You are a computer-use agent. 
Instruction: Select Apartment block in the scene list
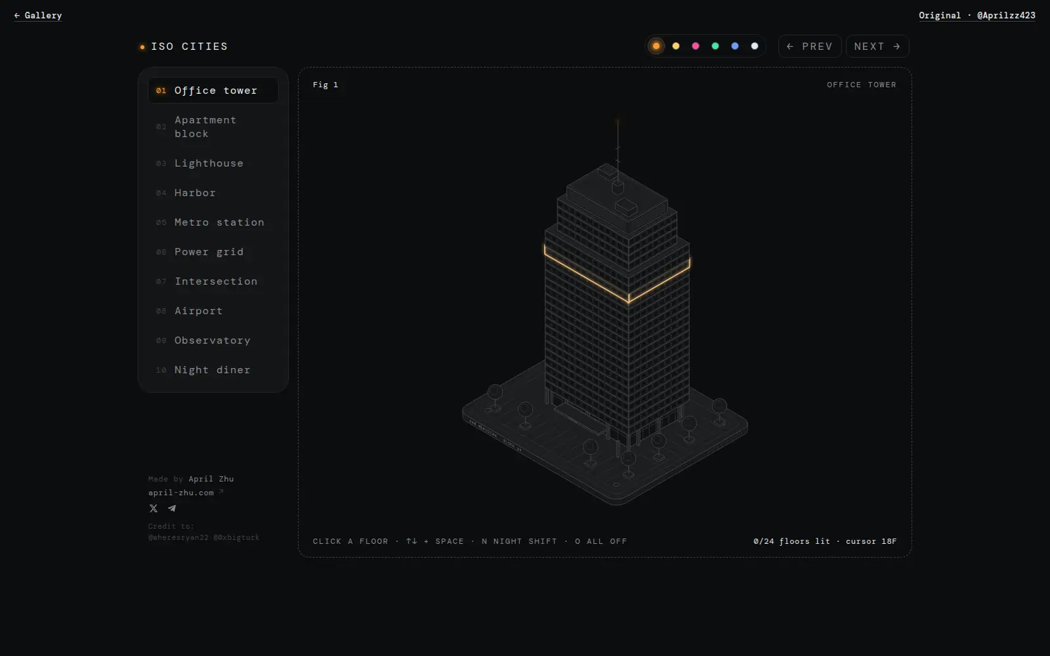coord(213,127)
